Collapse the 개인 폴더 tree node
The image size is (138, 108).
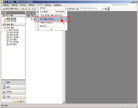(3, 28)
